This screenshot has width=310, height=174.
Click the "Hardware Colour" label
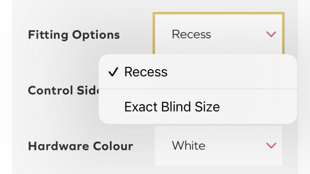point(81,146)
